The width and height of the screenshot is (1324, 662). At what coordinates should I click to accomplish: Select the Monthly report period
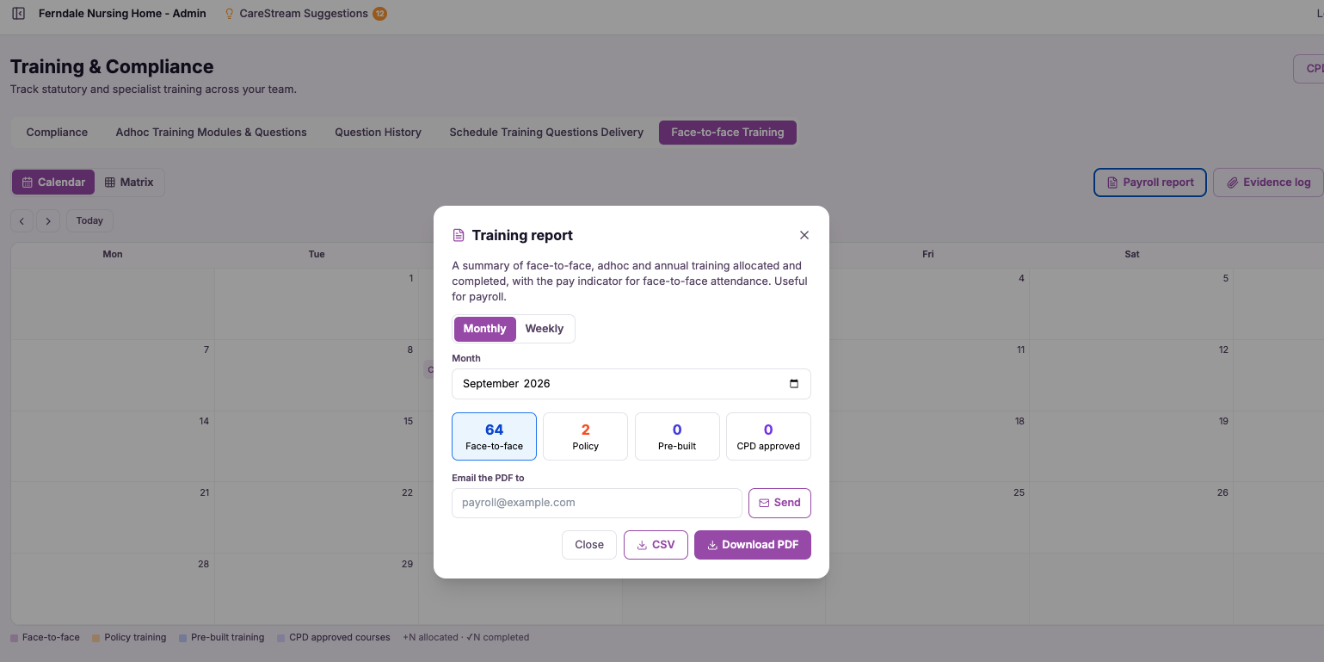tap(484, 329)
